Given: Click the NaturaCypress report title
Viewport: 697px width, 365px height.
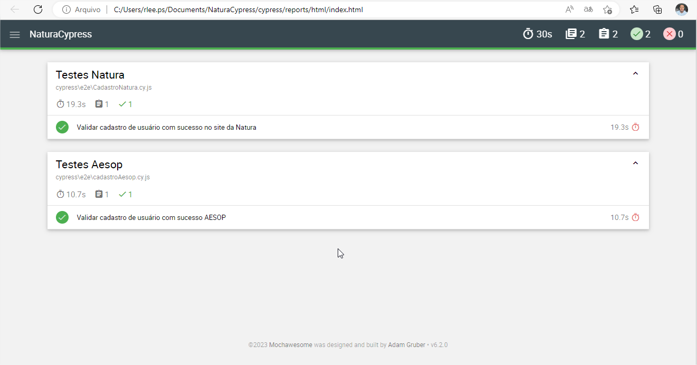Looking at the screenshot, I should pyautogui.click(x=61, y=34).
